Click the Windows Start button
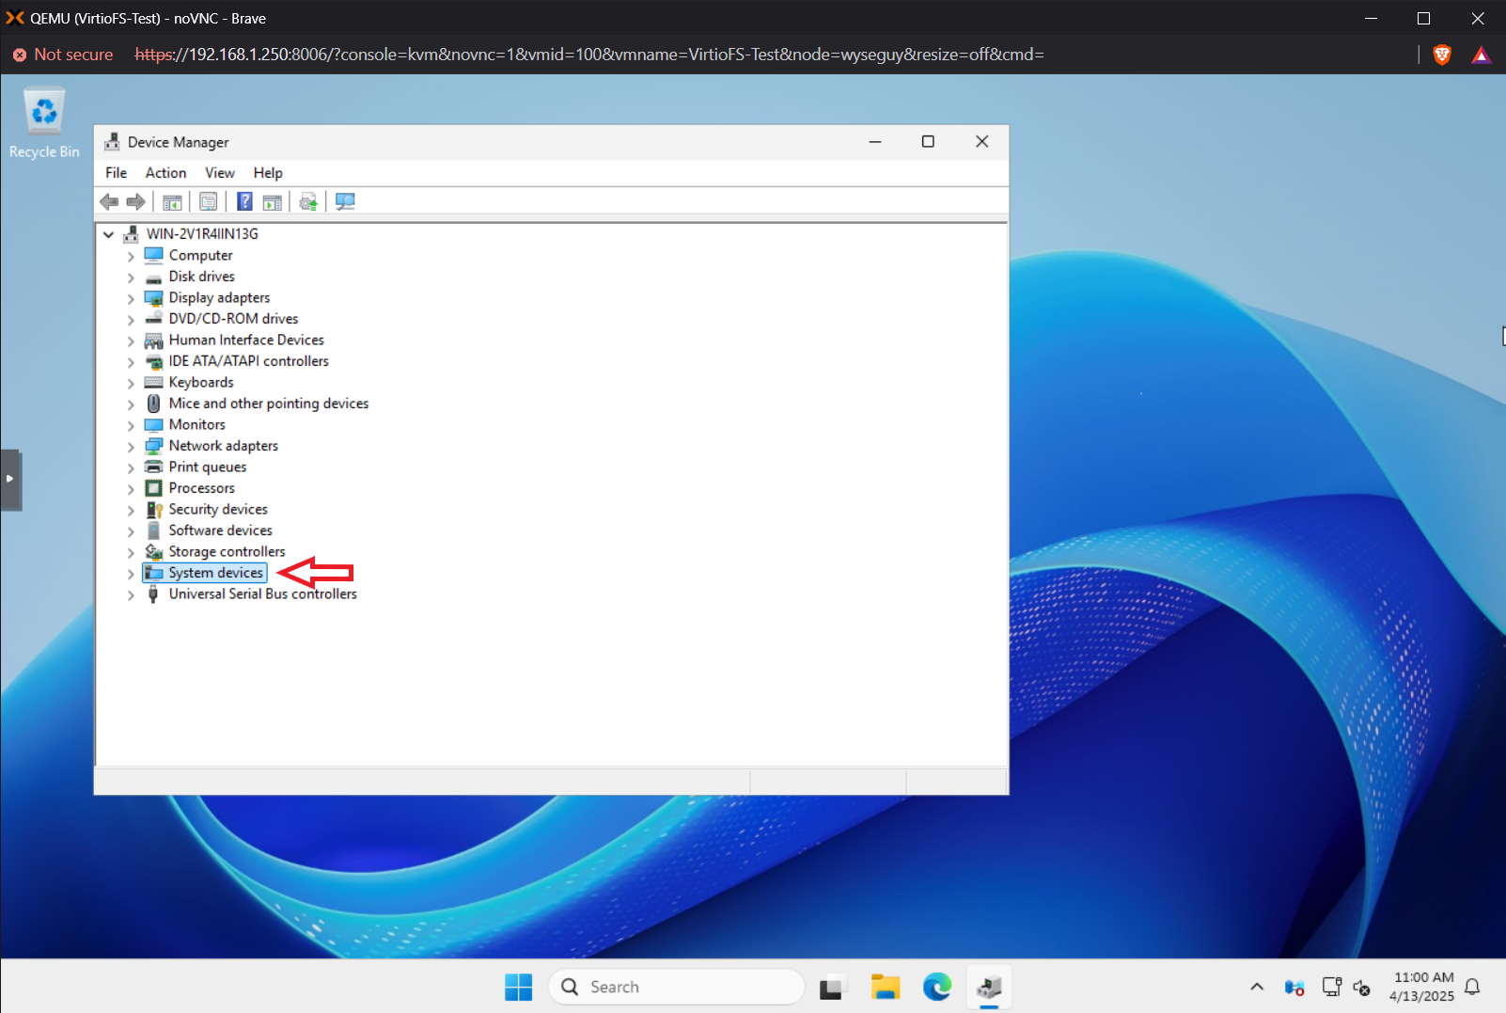This screenshot has height=1013, width=1506. pos(518,987)
